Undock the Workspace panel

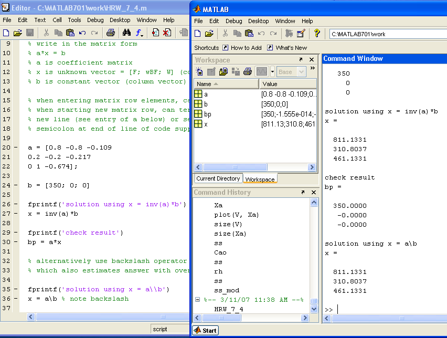point(301,59)
